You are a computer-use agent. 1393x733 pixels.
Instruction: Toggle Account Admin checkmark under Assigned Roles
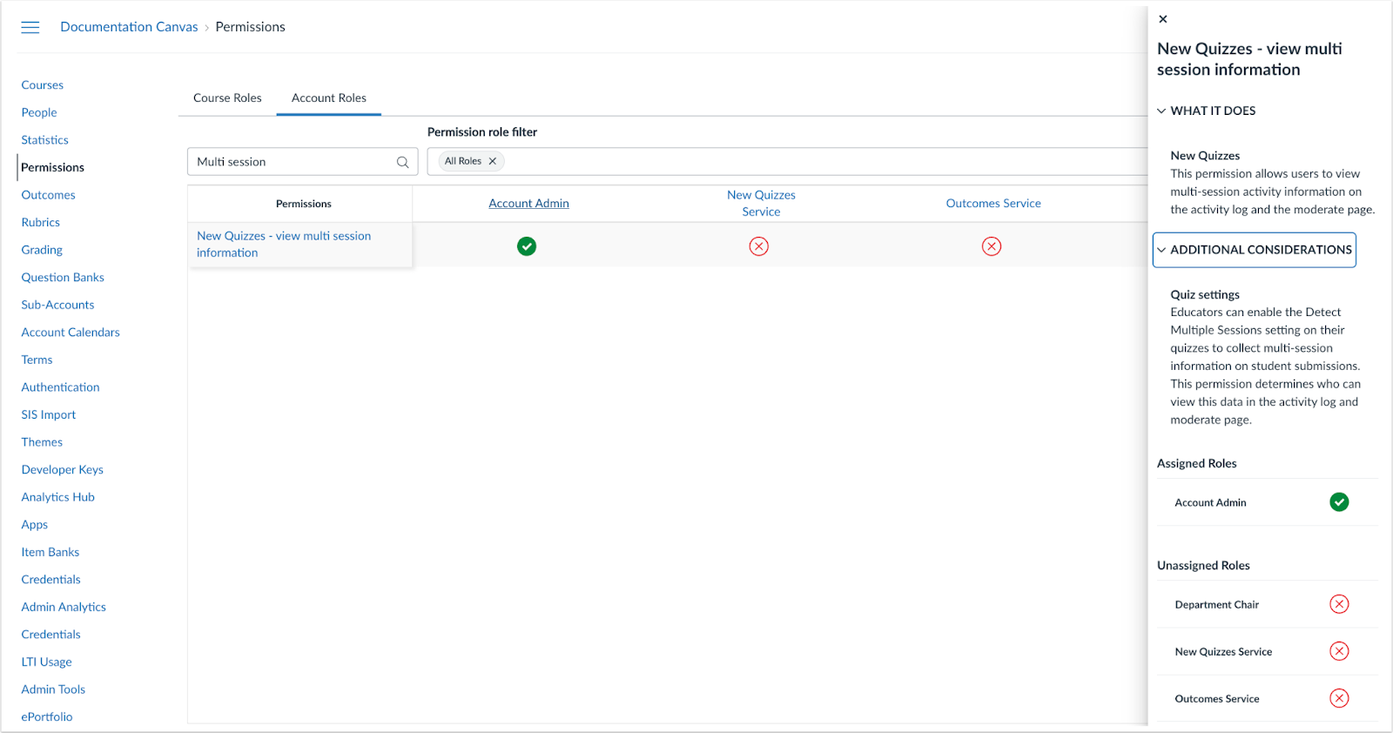point(1339,502)
